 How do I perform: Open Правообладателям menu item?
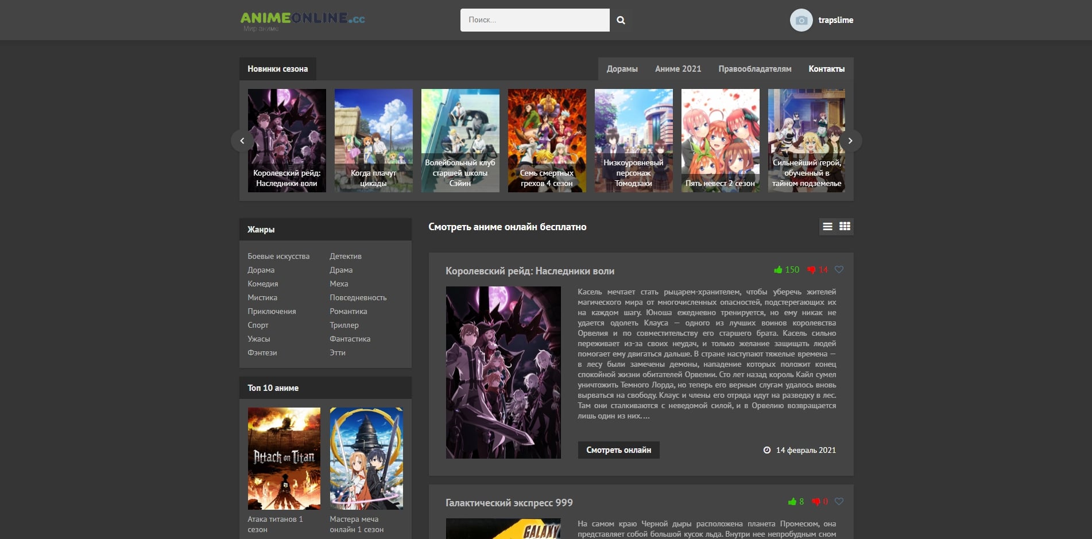(x=754, y=69)
